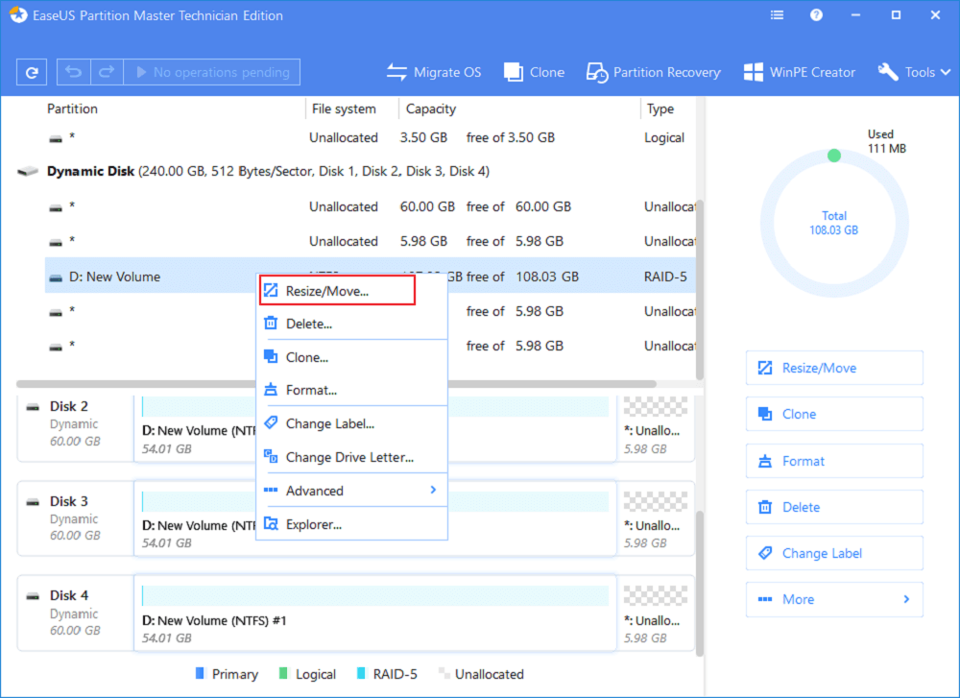Click the RAID-5 legend color swatch
The width and height of the screenshot is (960, 698).
point(363,674)
